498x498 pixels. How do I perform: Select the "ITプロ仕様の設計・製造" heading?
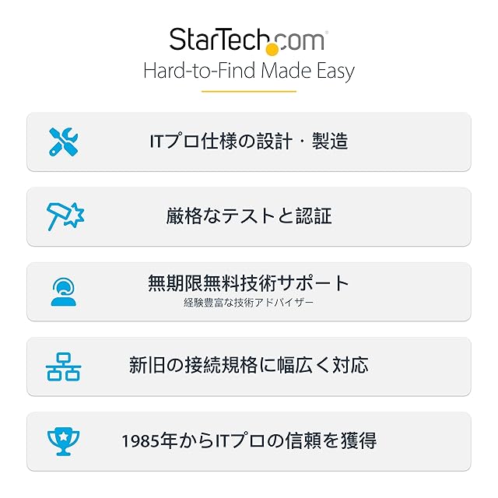click(x=249, y=142)
